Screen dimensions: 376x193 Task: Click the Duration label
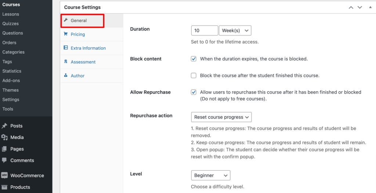click(140, 29)
